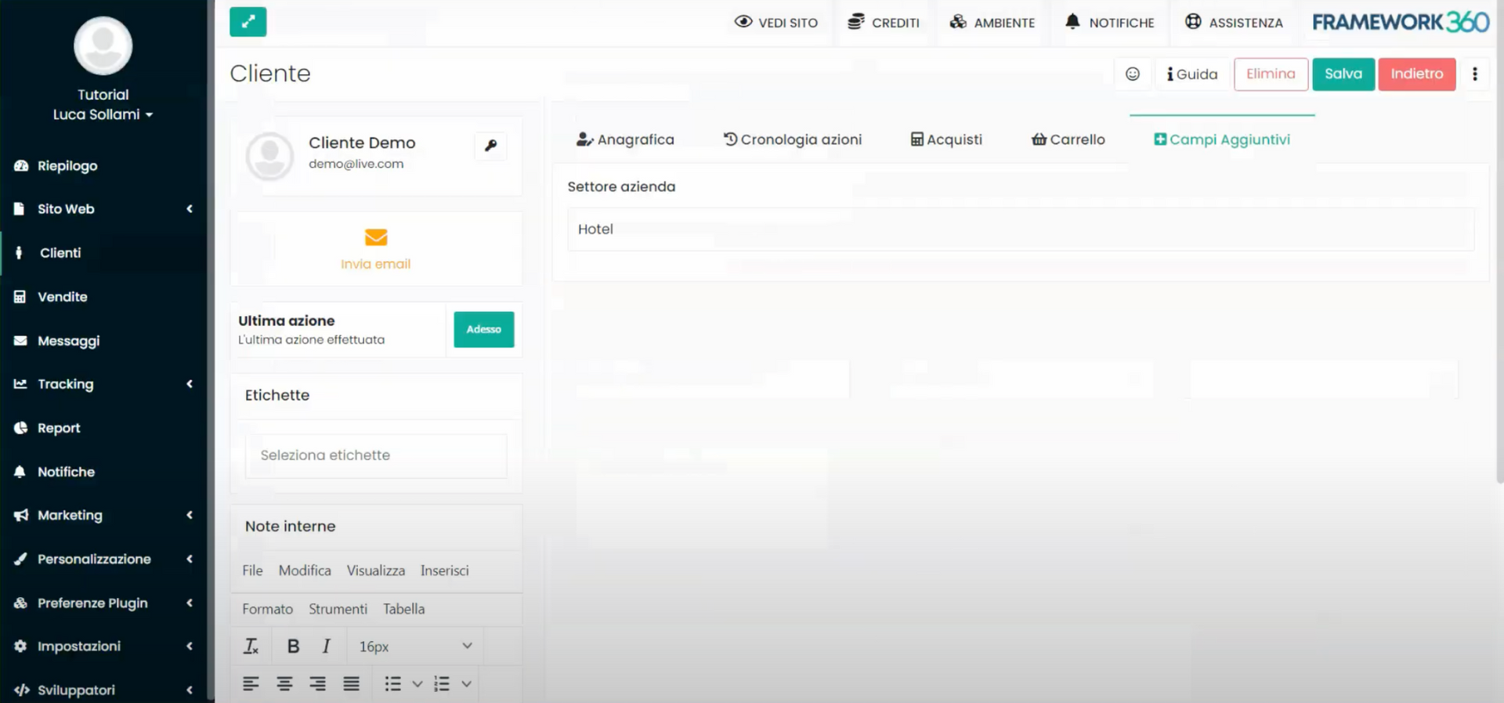This screenshot has width=1504, height=703.
Task: Open NOTIFICHE bell in top bar
Action: (x=1109, y=23)
